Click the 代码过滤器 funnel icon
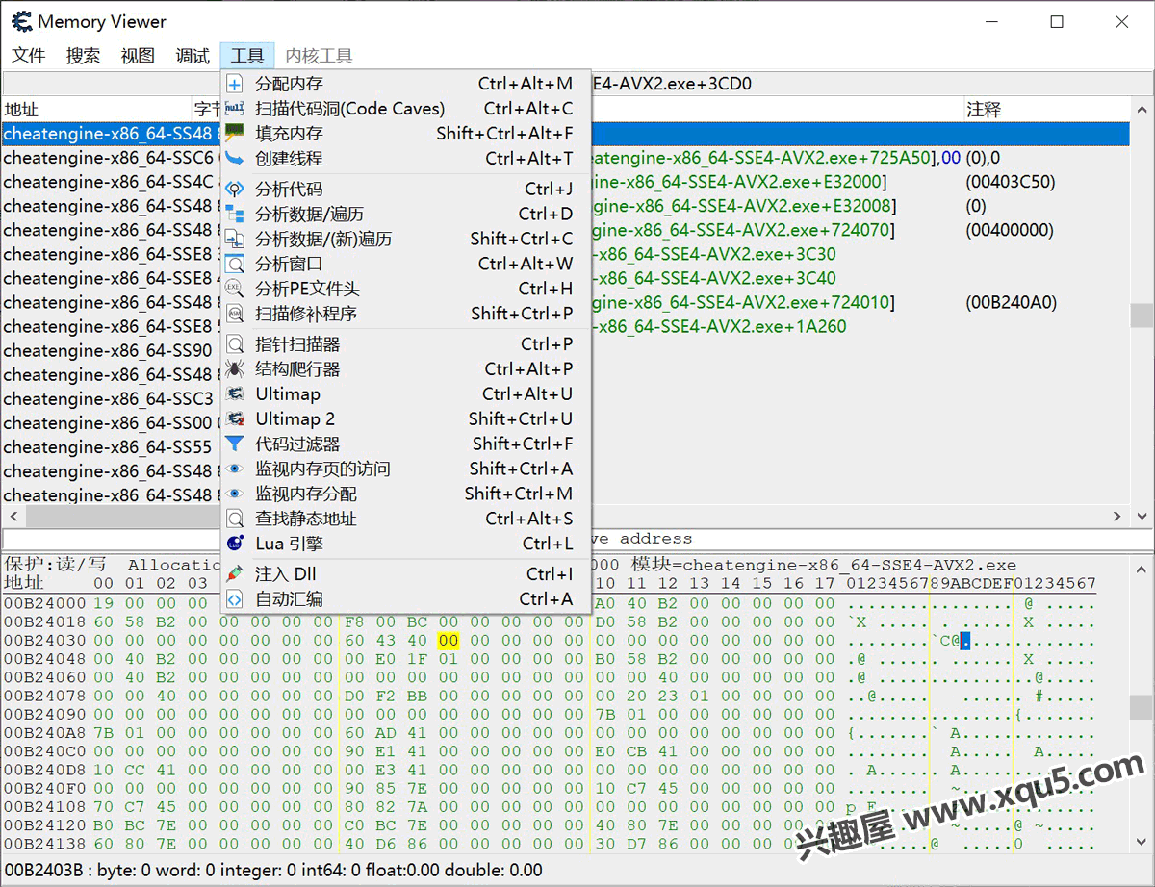 [x=235, y=444]
